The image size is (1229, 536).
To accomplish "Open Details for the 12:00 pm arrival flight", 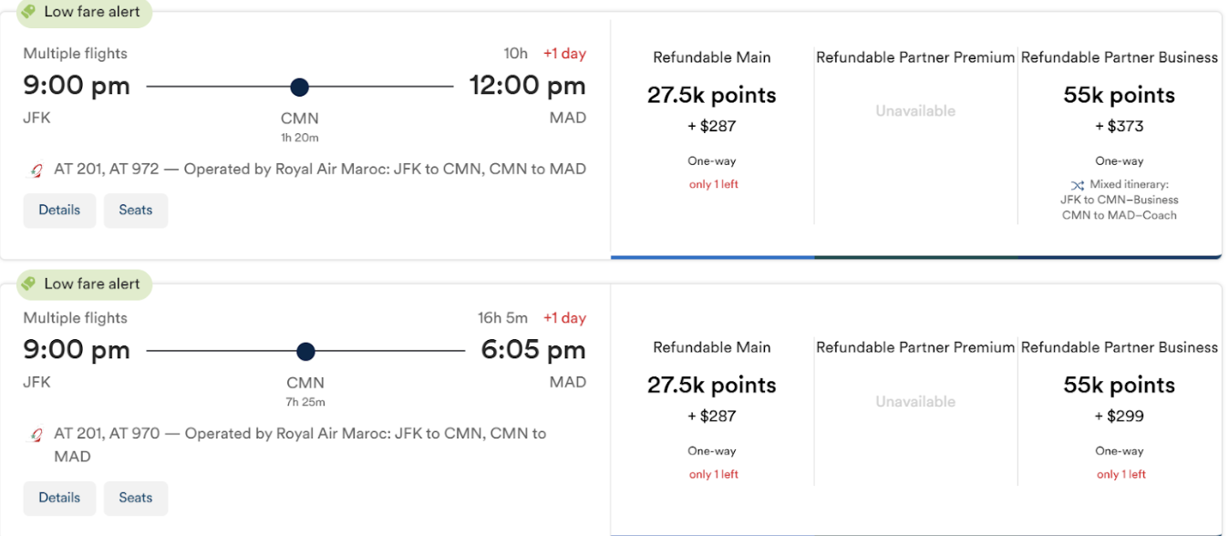I will pos(59,210).
